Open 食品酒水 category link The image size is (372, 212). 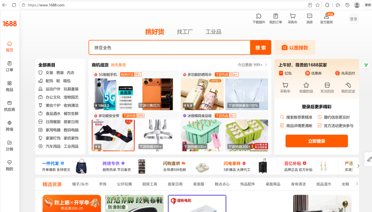click(53, 114)
